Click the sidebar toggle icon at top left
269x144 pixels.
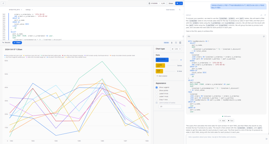[3, 3]
